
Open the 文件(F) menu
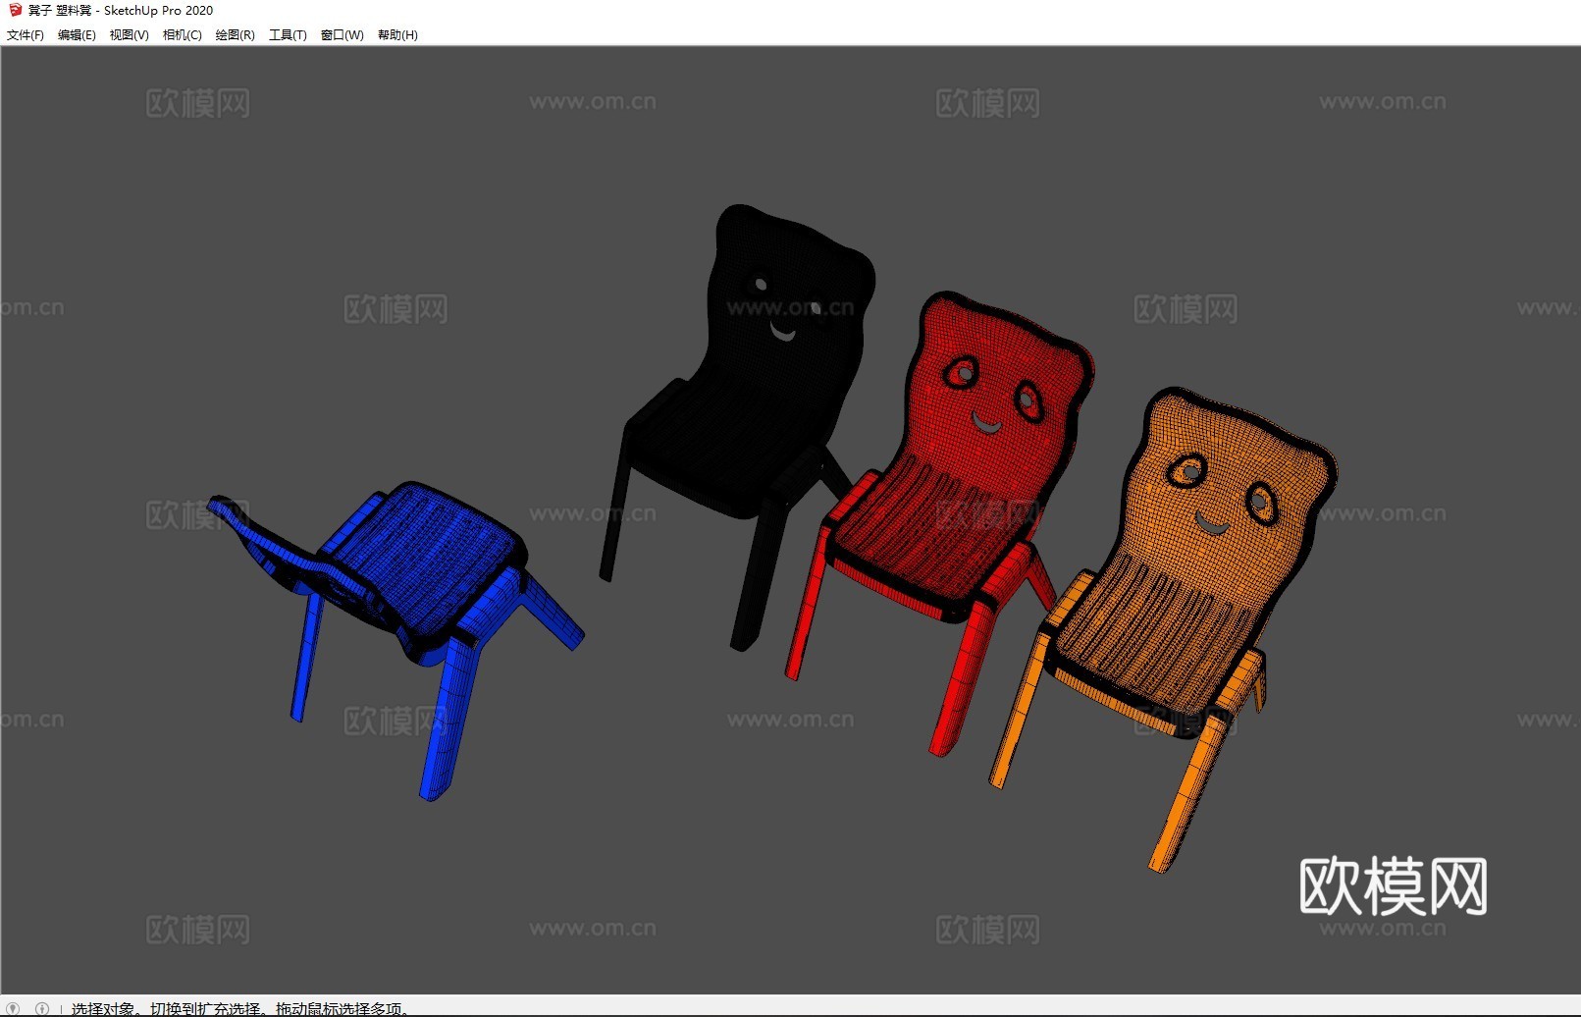click(x=26, y=35)
